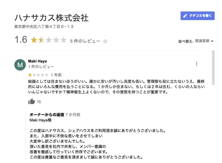Click the ハナサカス株式会社 company title
The image size is (222, 163).
click(51, 18)
